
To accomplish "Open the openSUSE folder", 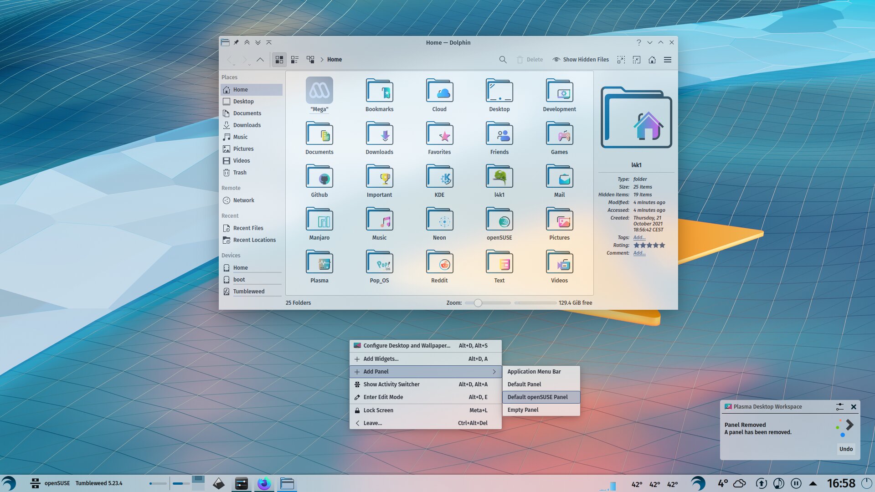I will [499, 224].
